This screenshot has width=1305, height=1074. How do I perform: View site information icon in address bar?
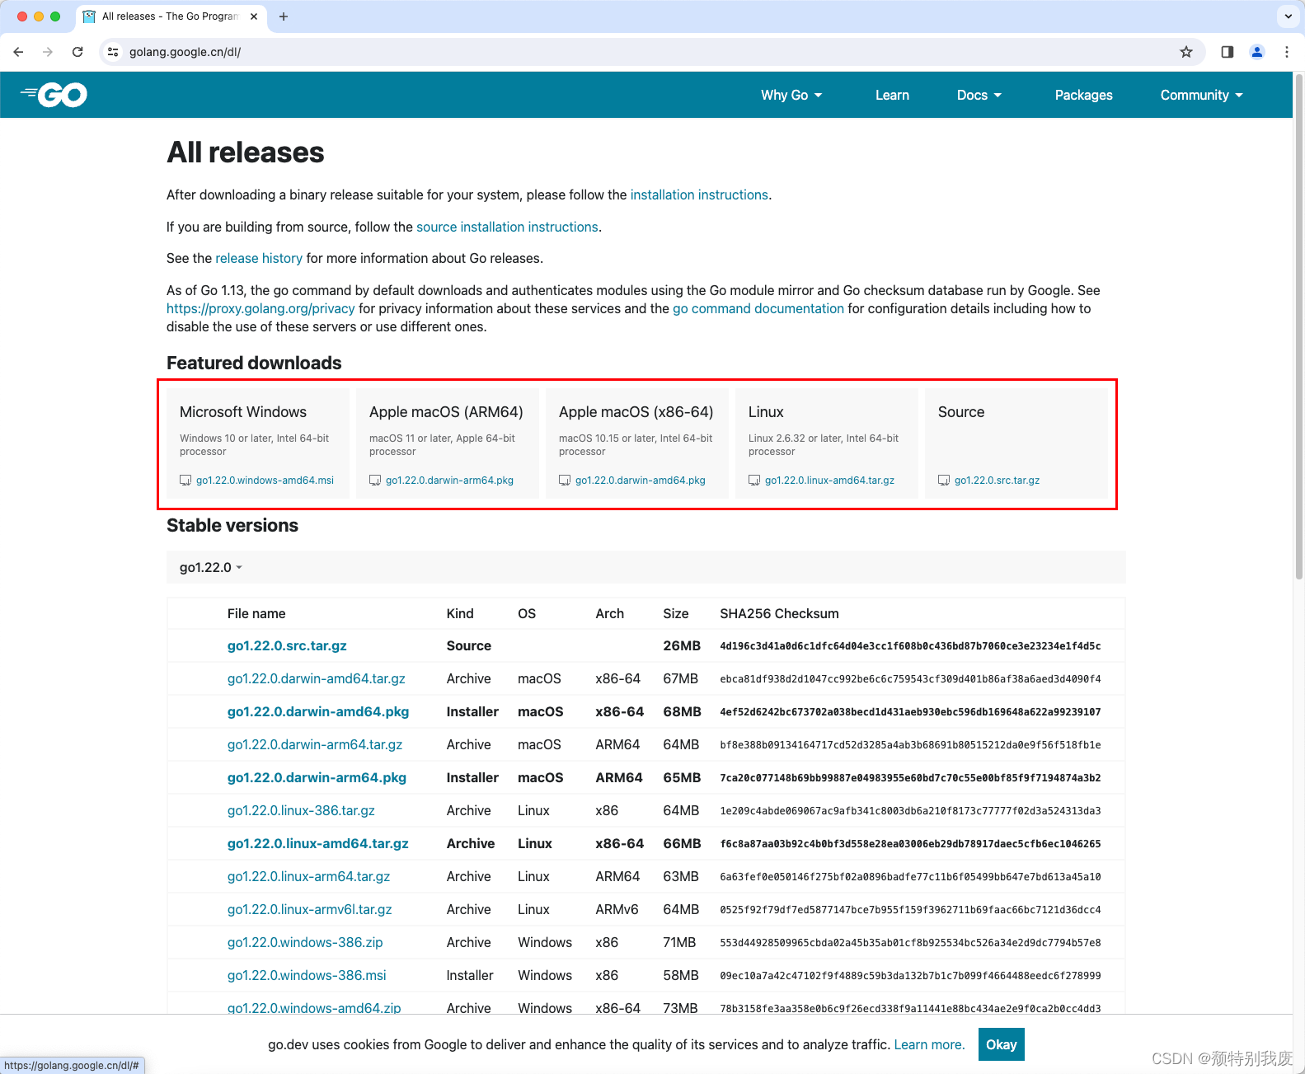coord(113,52)
